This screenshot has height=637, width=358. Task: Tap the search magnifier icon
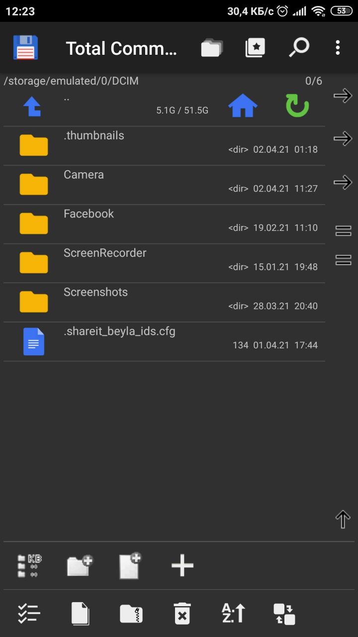[x=299, y=48]
